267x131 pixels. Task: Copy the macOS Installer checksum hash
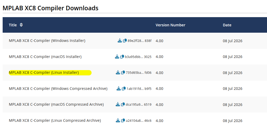122,57
